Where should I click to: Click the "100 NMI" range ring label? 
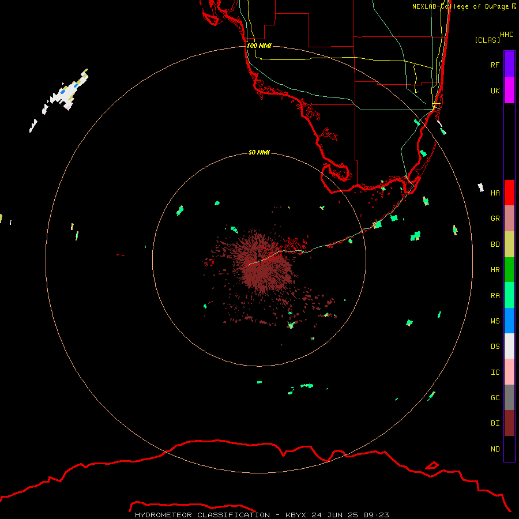(x=259, y=46)
